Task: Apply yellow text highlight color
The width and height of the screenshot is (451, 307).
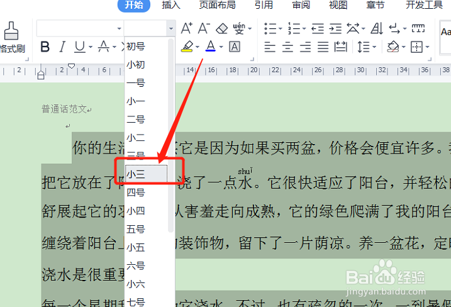Action: (187, 47)
